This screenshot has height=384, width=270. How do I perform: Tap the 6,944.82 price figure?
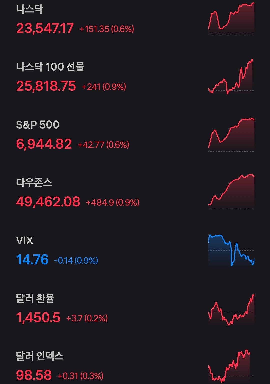tap(44, 144)
